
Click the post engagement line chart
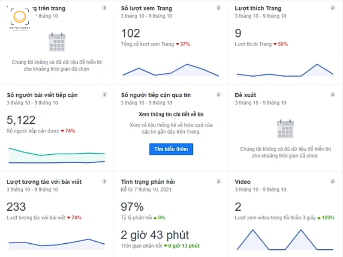click(x=57, y=243)
